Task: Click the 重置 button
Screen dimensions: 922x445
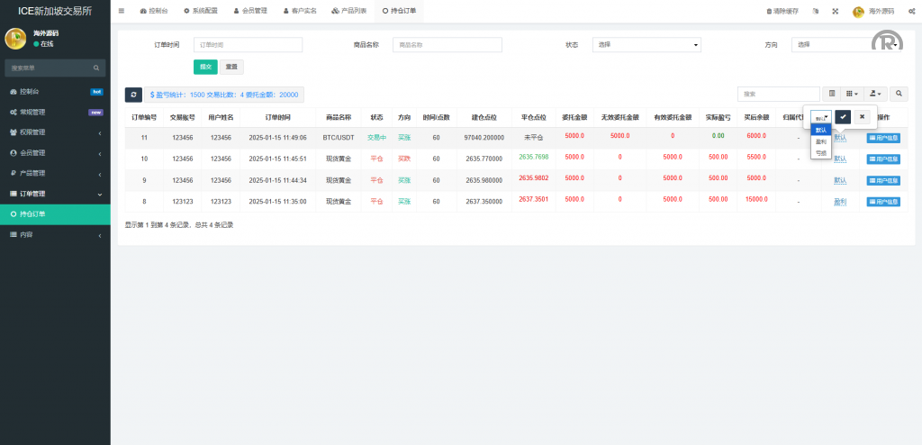Action: 231,67
